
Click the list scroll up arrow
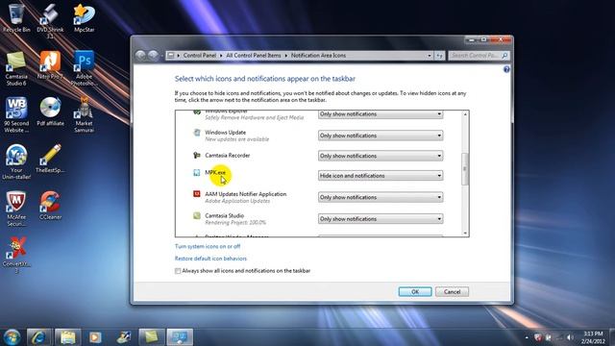point(465,114)
